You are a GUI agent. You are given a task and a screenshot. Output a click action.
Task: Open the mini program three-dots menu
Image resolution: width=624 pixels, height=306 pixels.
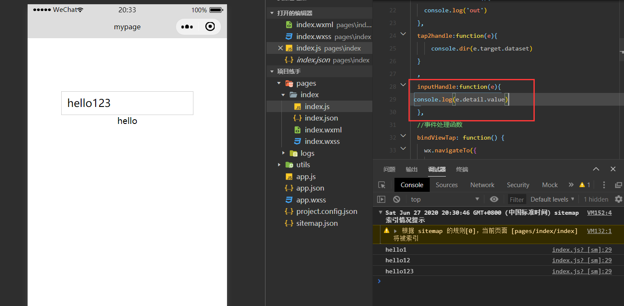coord(187,27)
